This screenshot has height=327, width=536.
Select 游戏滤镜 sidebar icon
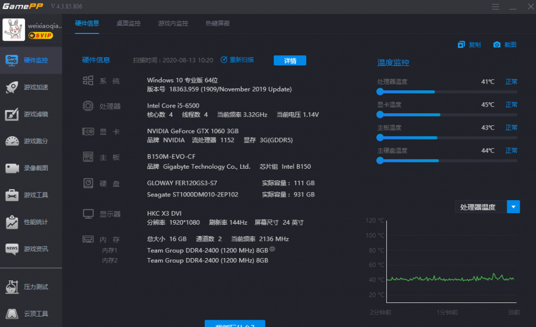coord(12,114)
